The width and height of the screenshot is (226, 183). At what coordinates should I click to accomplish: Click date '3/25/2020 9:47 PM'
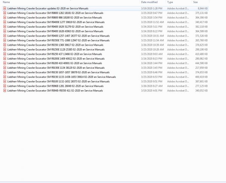point(152,13)
